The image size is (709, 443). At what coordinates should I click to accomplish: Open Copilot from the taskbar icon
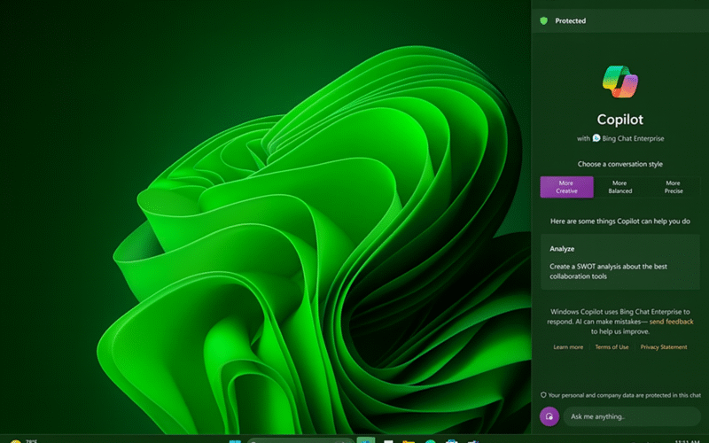point(366,440)
